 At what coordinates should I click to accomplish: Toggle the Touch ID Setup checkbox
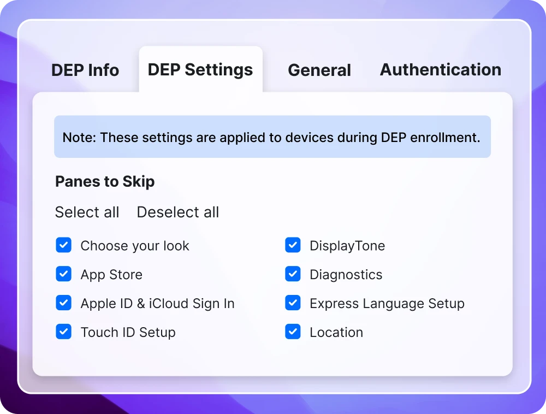pos(64,332)
